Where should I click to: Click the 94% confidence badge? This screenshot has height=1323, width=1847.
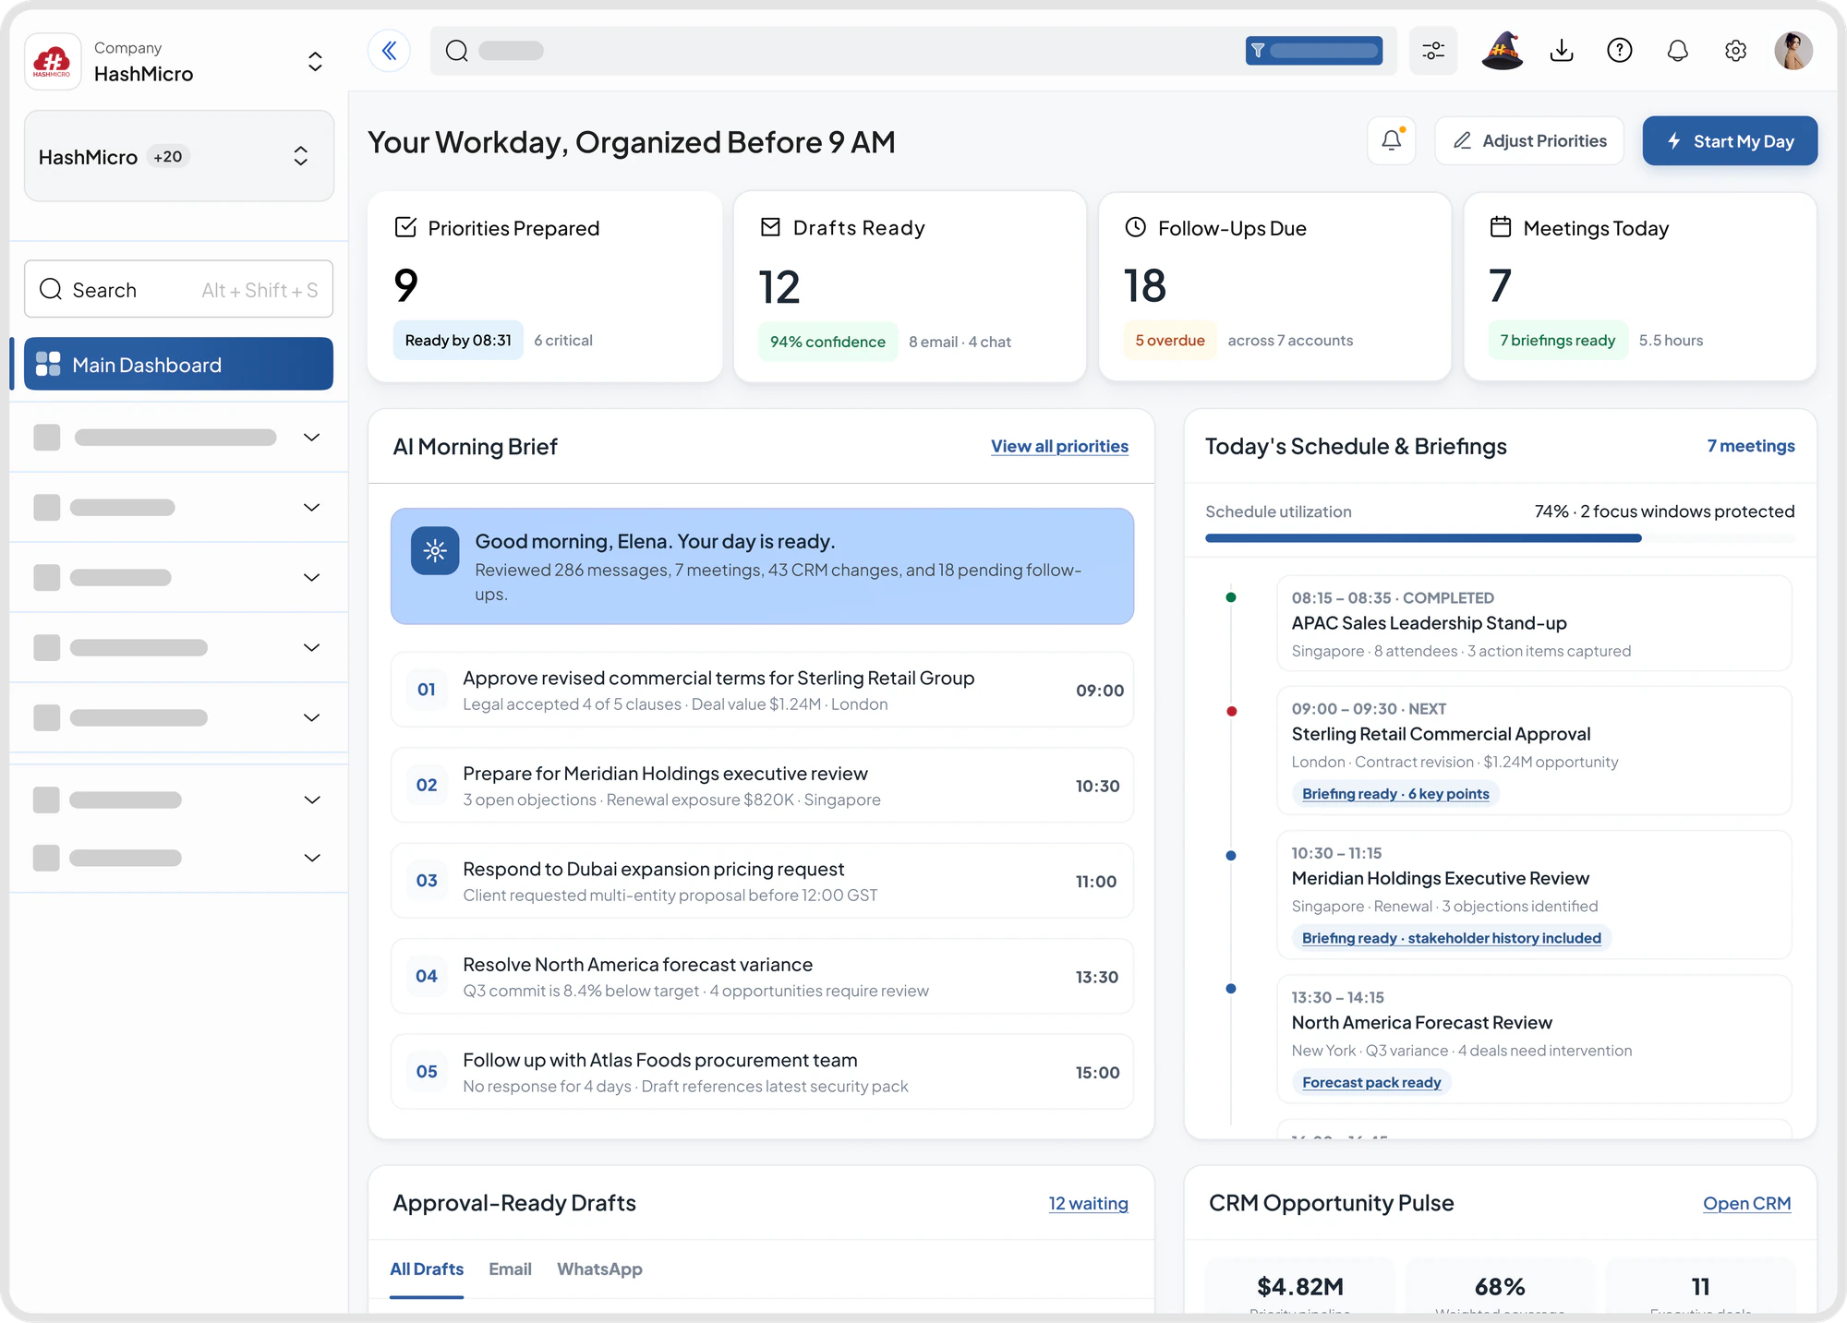tap(827, 342)
